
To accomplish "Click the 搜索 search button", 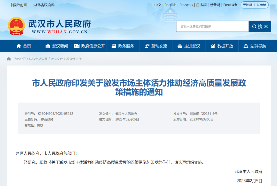I will click(260, 26).
